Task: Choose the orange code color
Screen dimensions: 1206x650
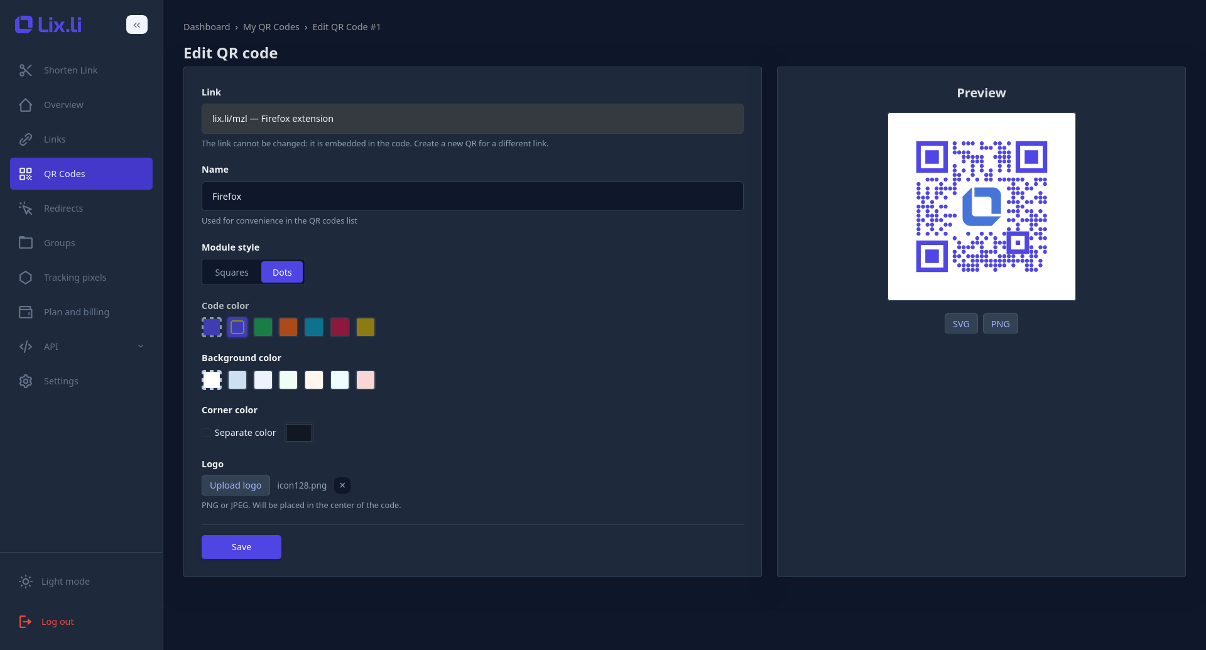Action: click(288, 327)
